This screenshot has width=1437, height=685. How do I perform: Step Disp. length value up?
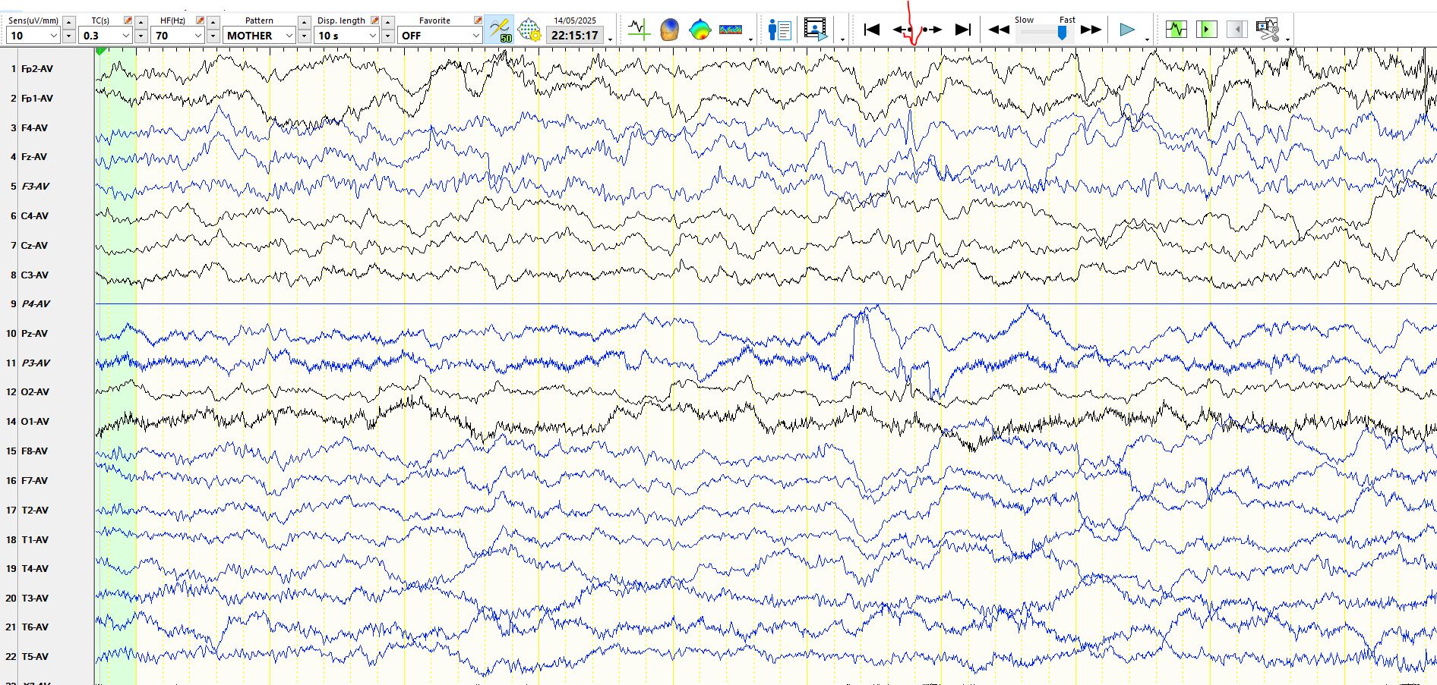pyautogui.click(x=387, y=22)
